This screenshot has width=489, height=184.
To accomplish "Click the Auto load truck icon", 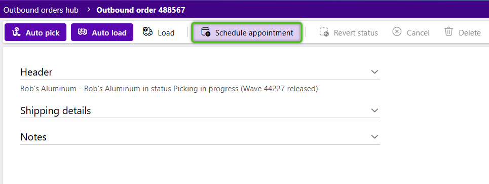I will 82,32.
